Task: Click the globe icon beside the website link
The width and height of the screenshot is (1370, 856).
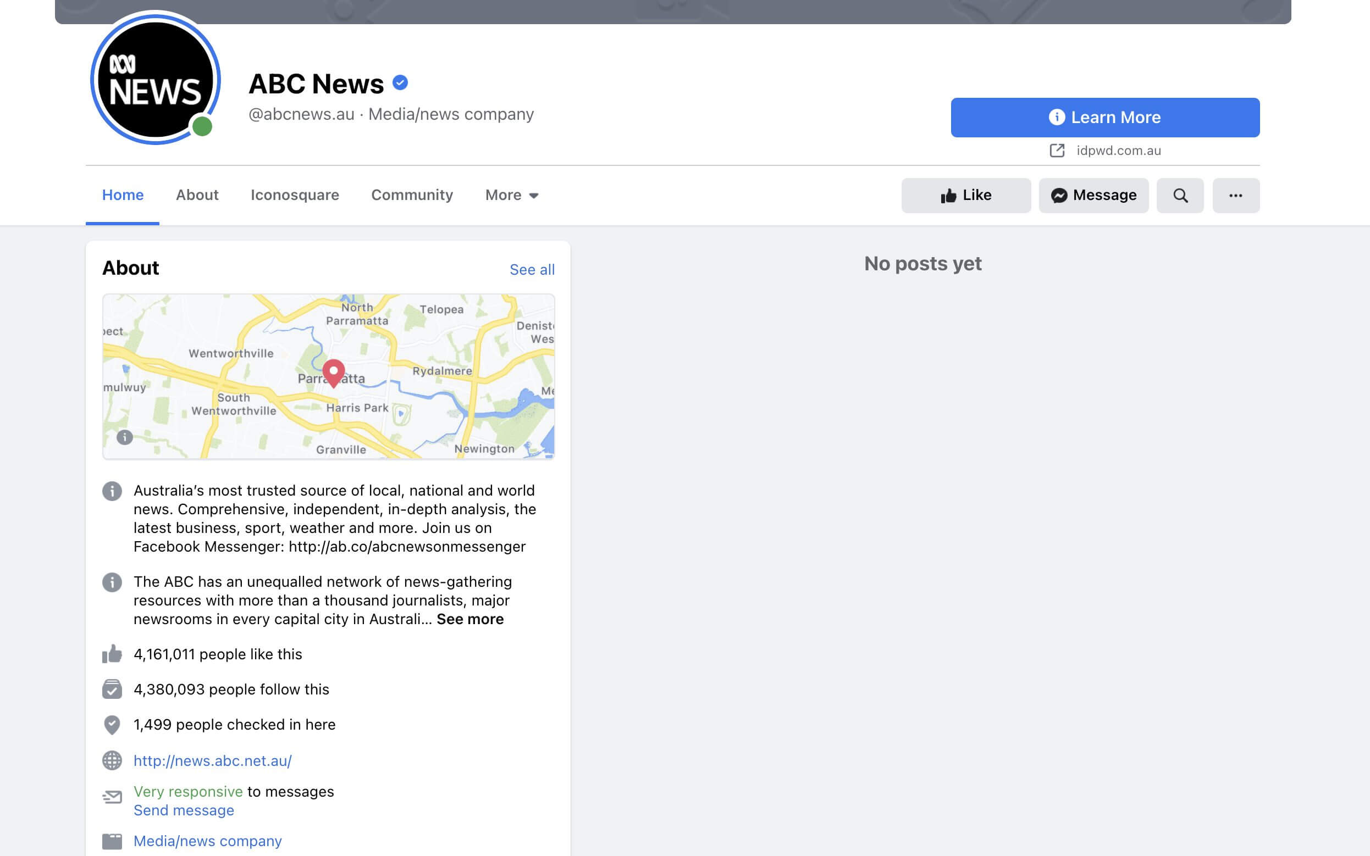Action: tap(112, 760)
